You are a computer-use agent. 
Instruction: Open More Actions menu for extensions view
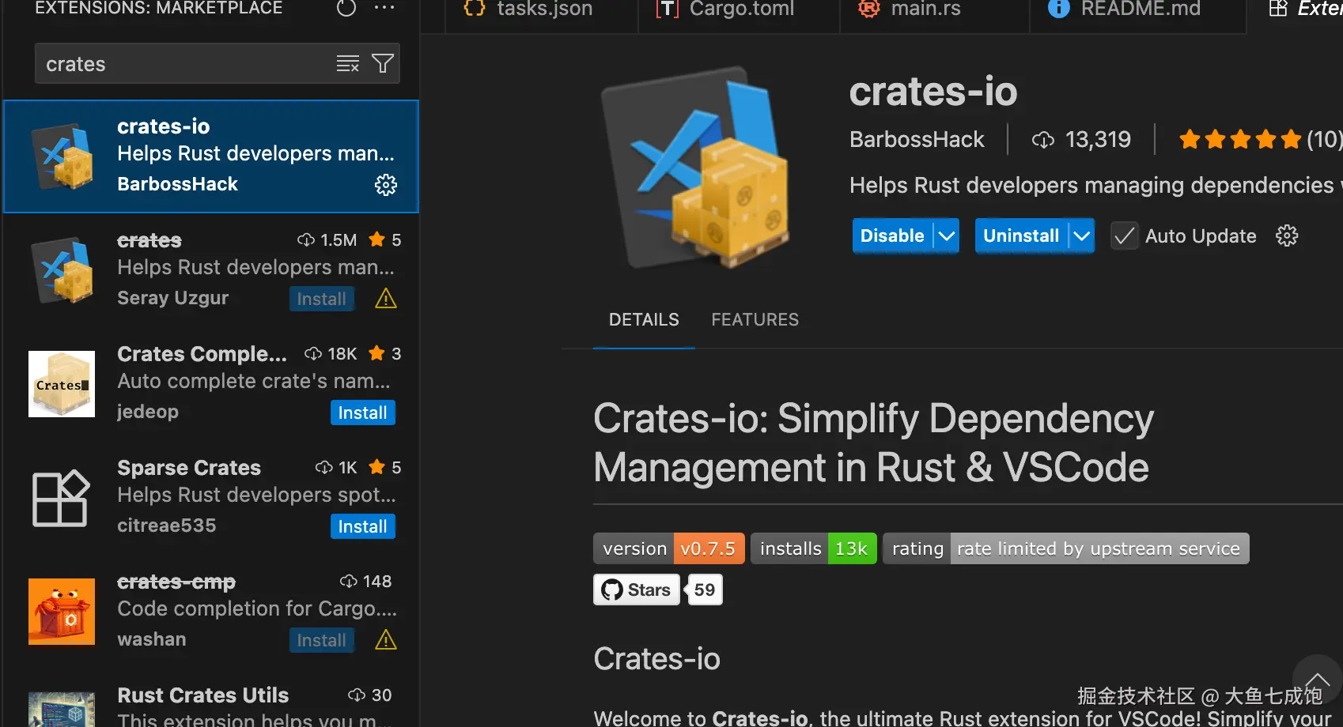point(384,9)
